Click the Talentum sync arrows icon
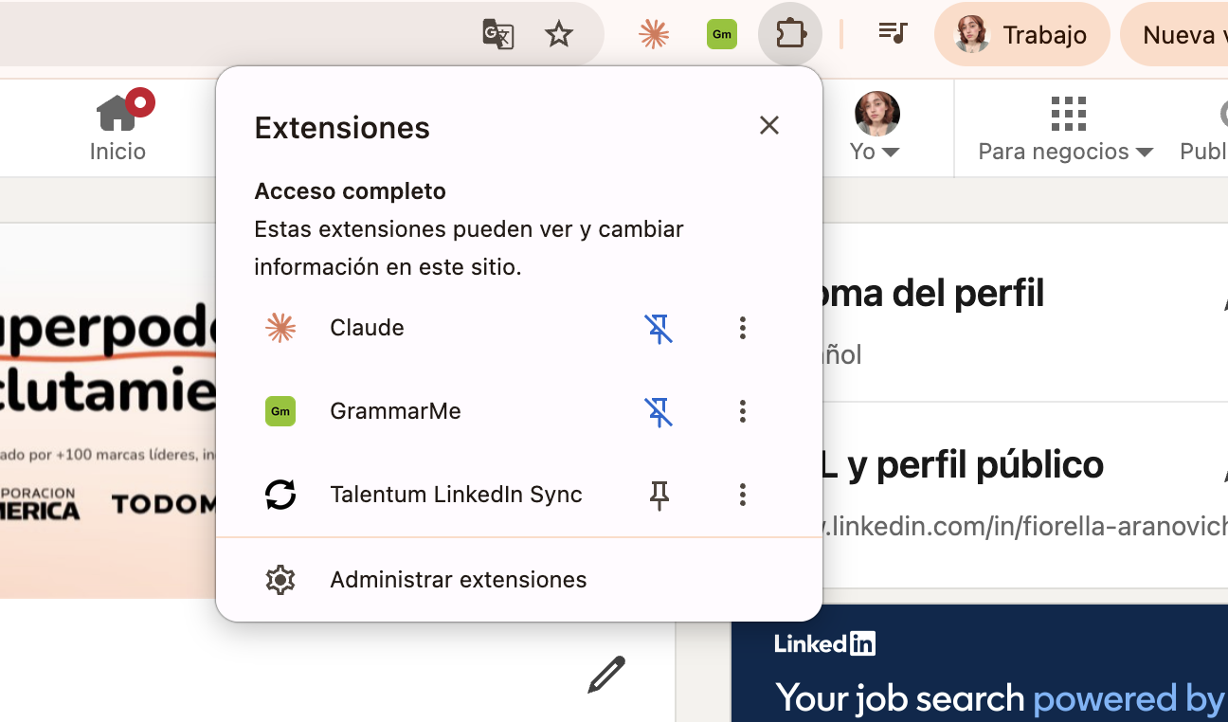The image size is (1228, 722). [280, 495]
